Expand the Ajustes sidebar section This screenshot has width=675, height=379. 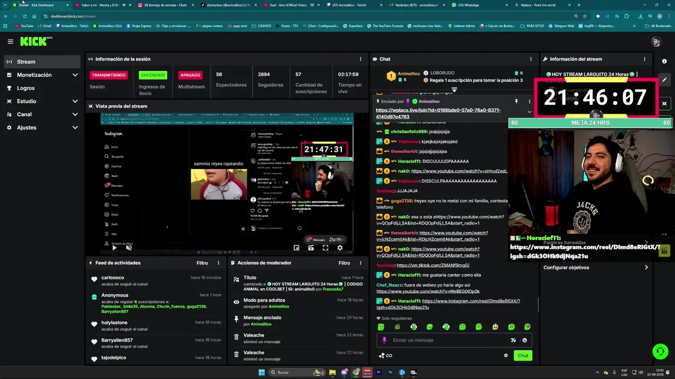coord(75,127)
